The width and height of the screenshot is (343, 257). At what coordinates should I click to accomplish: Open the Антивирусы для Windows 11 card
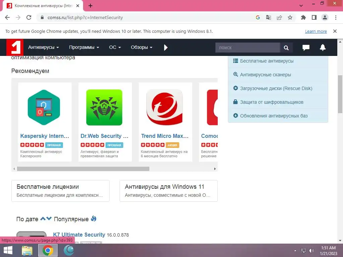pos(169,191)
